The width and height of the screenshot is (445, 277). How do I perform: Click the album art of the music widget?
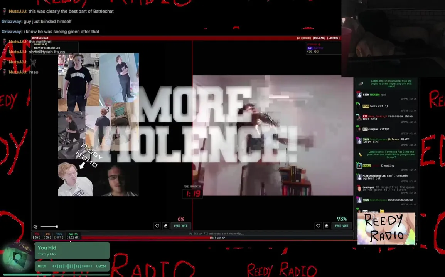tap(18, 258)
